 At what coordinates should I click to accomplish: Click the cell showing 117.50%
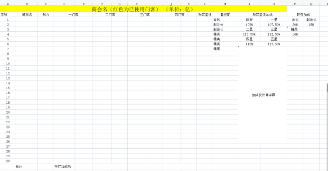pos(274,44)
